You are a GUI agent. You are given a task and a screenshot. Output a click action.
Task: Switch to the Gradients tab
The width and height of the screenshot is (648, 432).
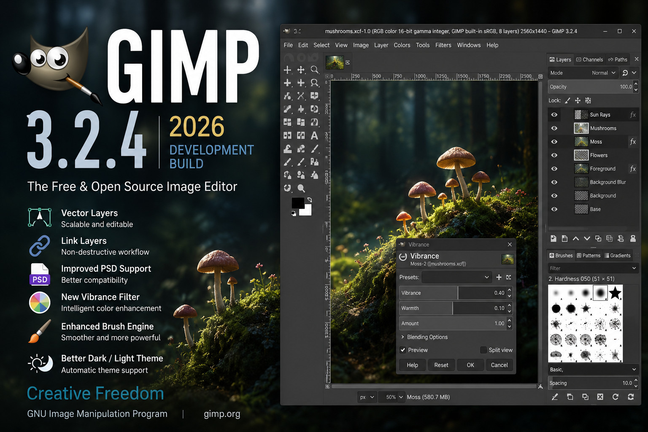[617, 255]
